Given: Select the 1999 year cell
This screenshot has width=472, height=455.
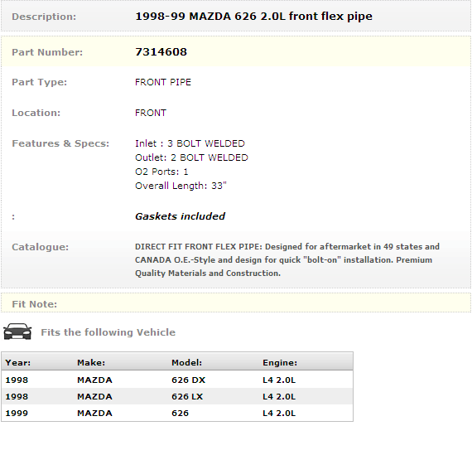Looking at the screenshot, I should [x=17, y=413].
